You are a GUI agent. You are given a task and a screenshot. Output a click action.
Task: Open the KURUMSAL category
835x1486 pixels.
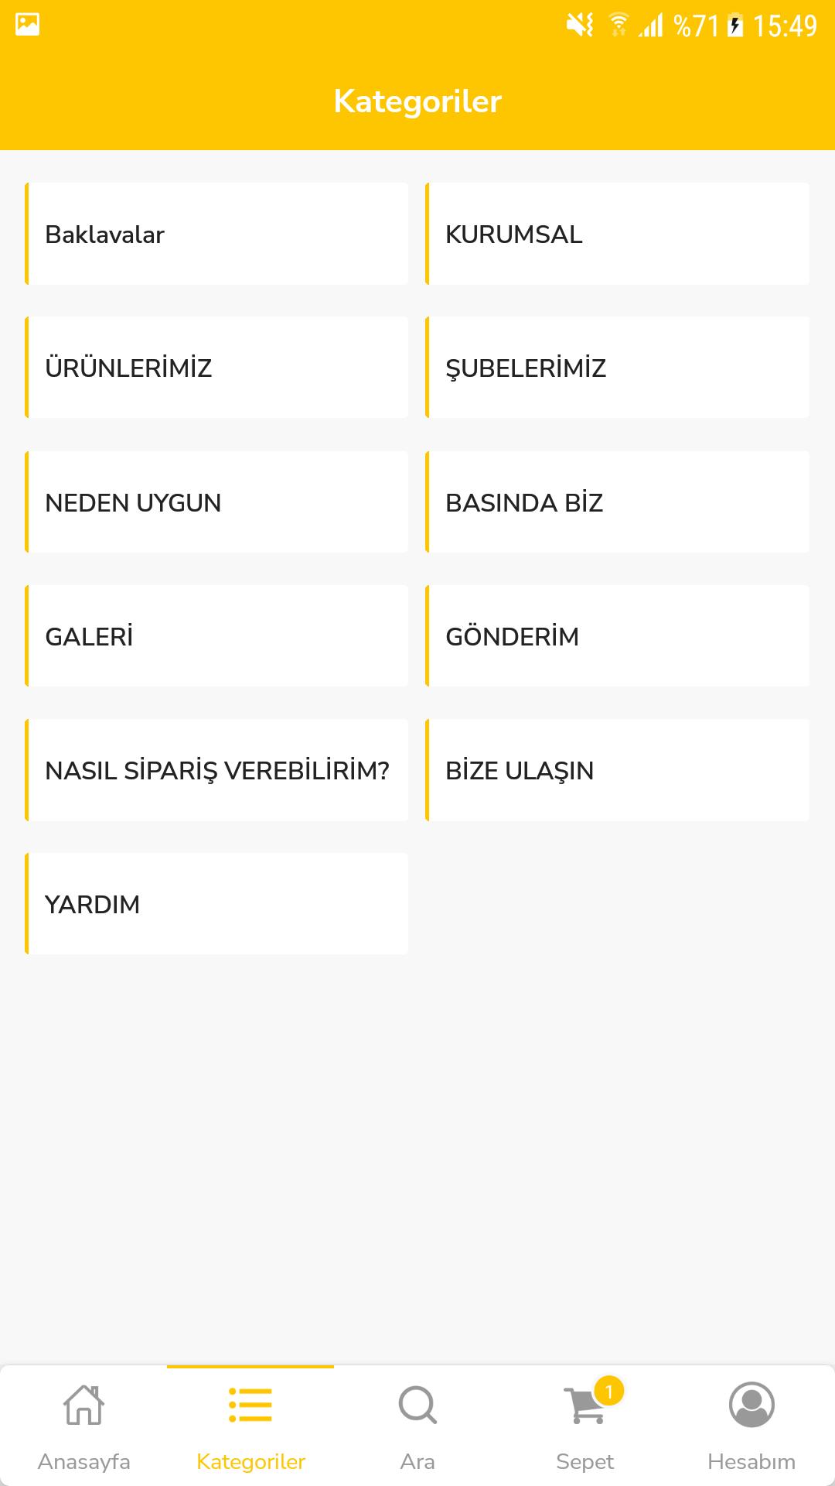tap(617, 234)
